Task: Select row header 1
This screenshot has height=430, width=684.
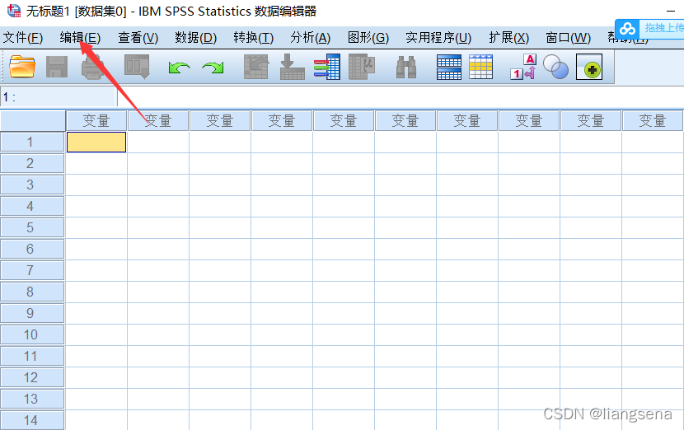Action: coord(32,143)
